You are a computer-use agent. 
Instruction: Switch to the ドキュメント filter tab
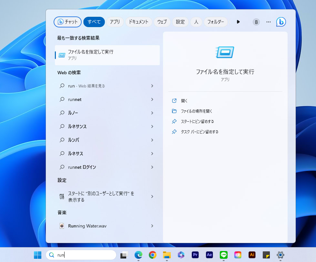[x=139, y=22]
